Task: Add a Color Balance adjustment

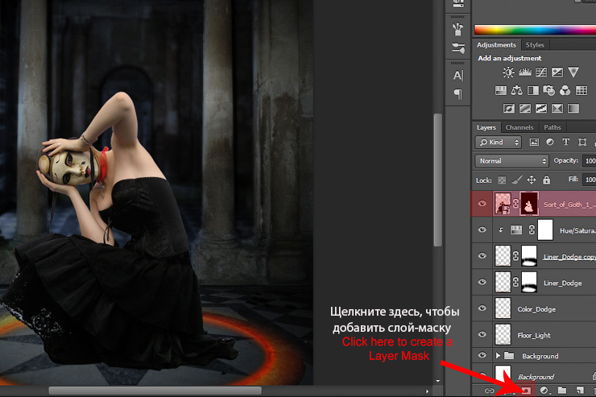Action: coord(518,90)
